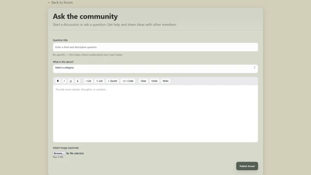The image size is (311, 175).
Task: Insert a block quote
Action: coord(112,81)
